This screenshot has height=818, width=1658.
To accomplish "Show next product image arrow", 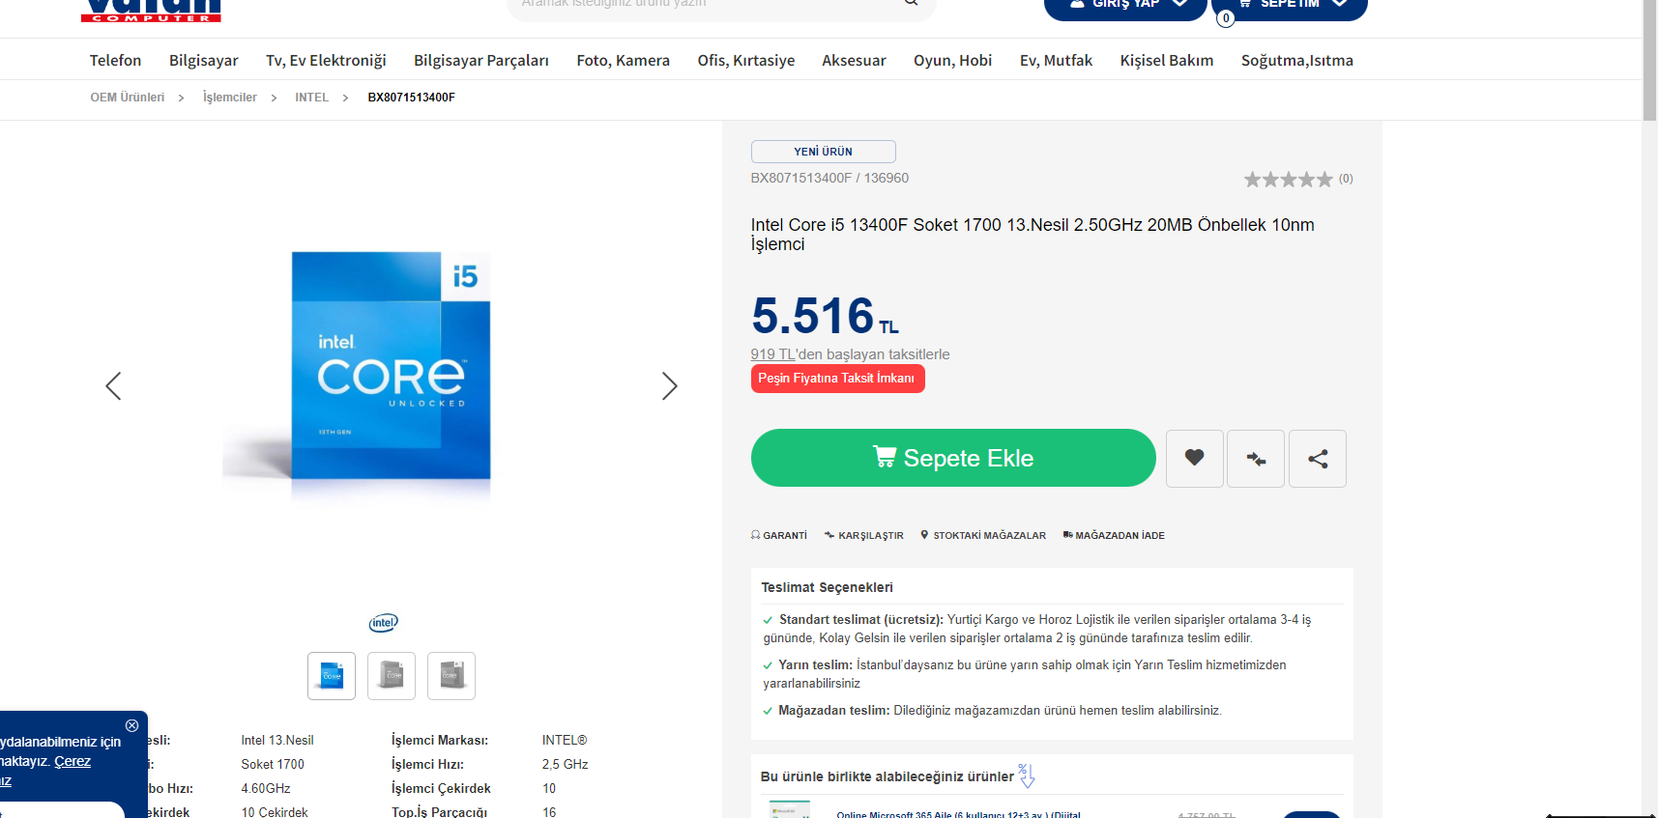I will [669, 386].
